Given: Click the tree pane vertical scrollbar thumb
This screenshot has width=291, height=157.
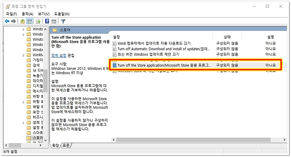Looking at the screenshot, I should click(46, 81).
